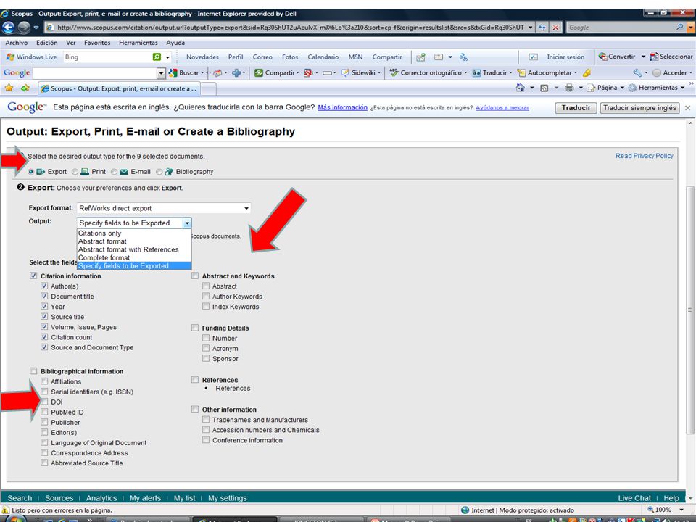The height and width of the screenshot is (522, 696).
Task: Go to Sources in Scopus footer
Action: (59, 498)
